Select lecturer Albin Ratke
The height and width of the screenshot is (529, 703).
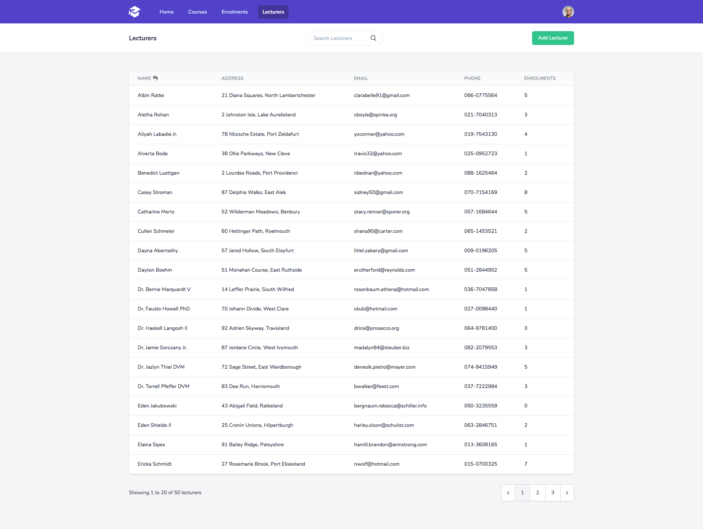tap(151, 96)
